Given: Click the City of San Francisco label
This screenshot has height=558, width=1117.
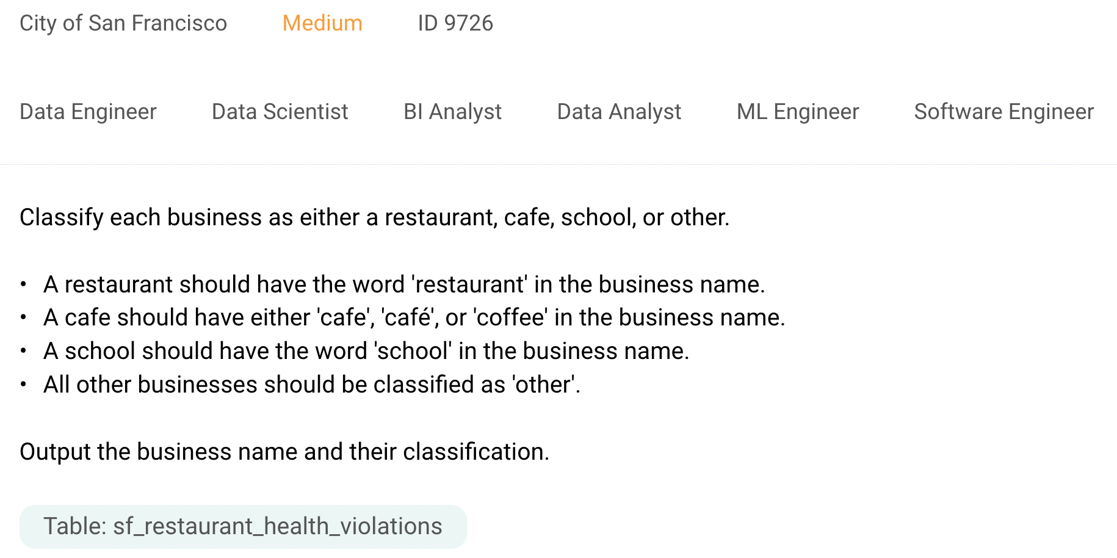Looking at the screenshot, I should pos(123,23).
